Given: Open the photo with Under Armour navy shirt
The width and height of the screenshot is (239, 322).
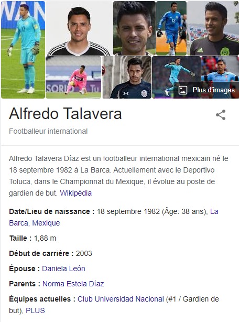Looking at the screenshot, I should pos(127,78).
